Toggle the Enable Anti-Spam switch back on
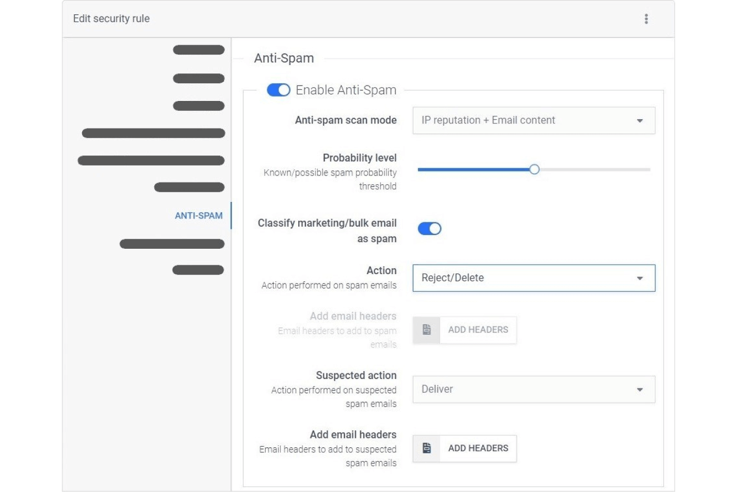The image size is (737, 492). click(x=278, y=89)
